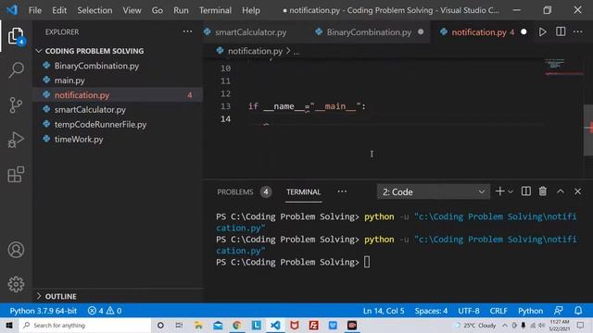Select notification.py in the explorer

point(82,95)
